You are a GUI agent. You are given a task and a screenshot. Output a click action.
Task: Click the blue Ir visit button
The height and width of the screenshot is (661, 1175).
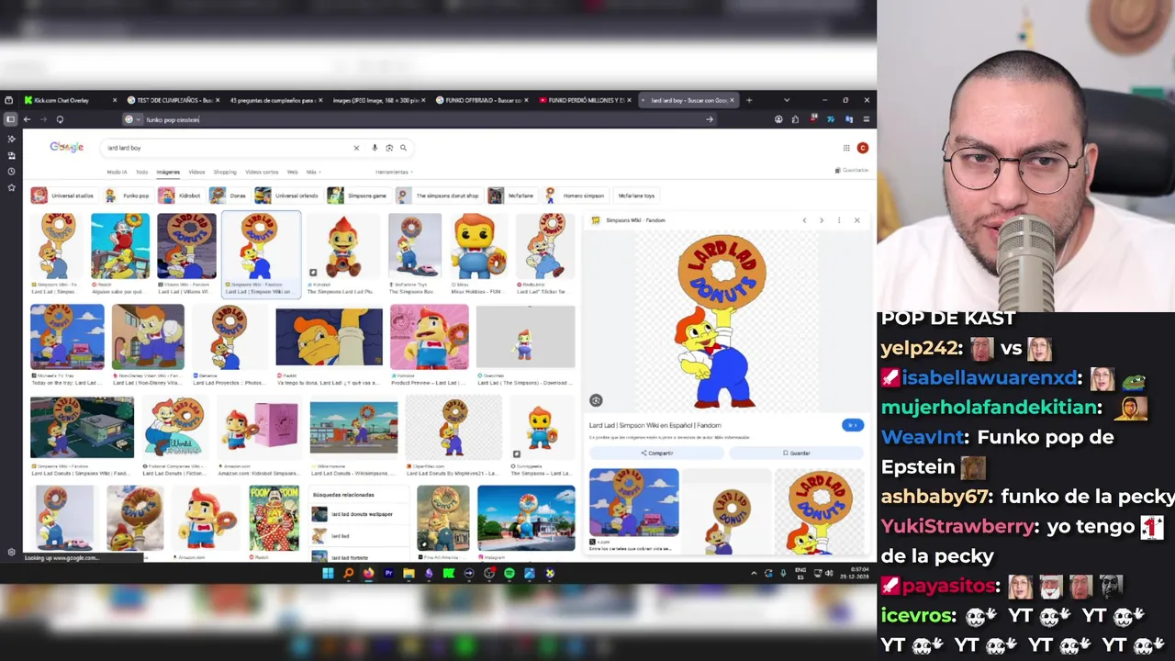pyautogui.click(x=853, y=425)
